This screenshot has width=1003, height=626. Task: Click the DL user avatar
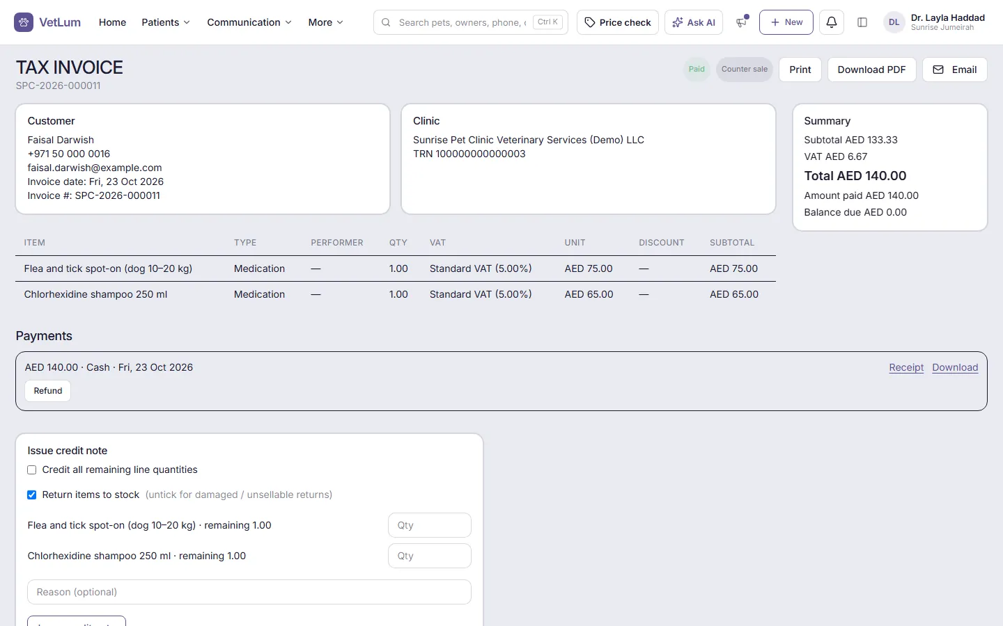click(x=894, y=22)
